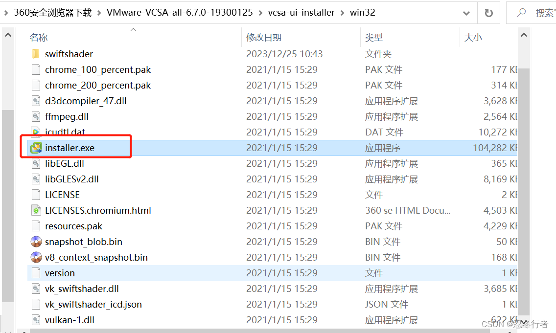The width and height of the screenshot is (556, 333).
Task: Click the JSON 文件 type cell
Action: coord(387,304)
